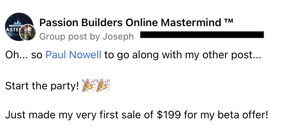The height and width of the screenshot is (130, 283).
Task: Open the Passion Builders Online Mastermind group title
Action: coord(136,23)
